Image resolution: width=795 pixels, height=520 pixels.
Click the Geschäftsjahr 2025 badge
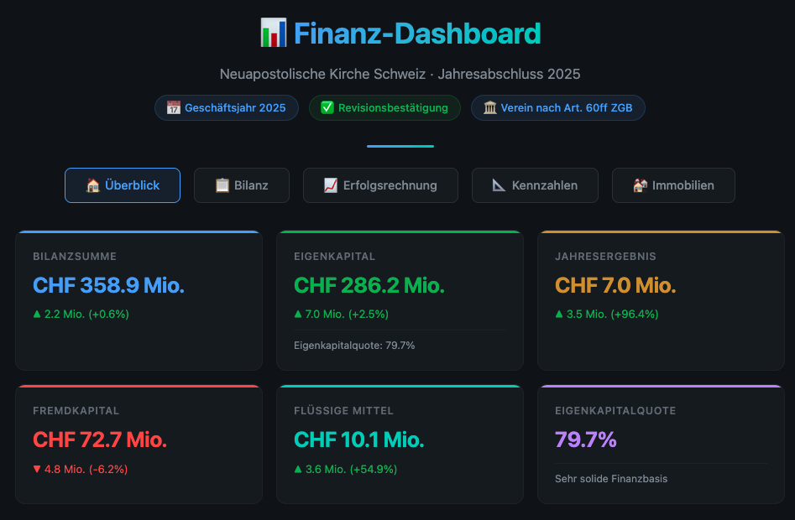click(227, 108)
